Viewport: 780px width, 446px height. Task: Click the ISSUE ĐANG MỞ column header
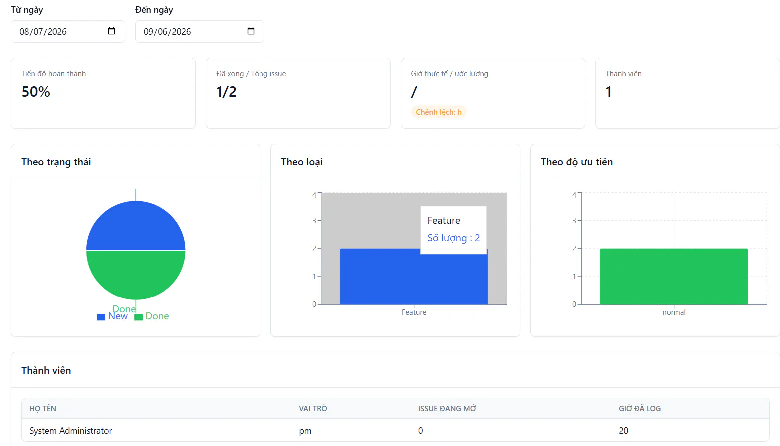447,408
